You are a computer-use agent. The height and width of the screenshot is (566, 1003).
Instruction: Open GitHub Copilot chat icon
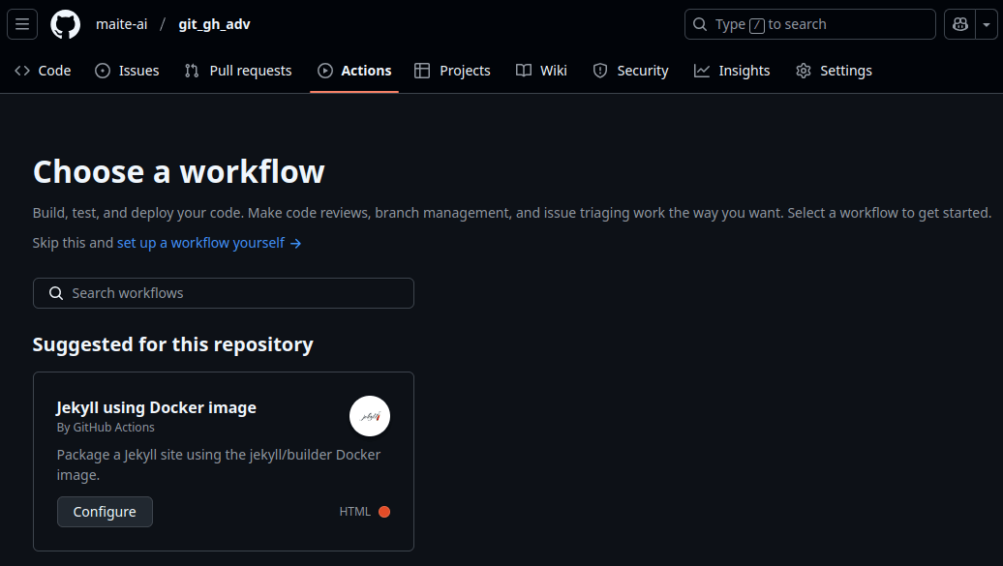(960, 24)
